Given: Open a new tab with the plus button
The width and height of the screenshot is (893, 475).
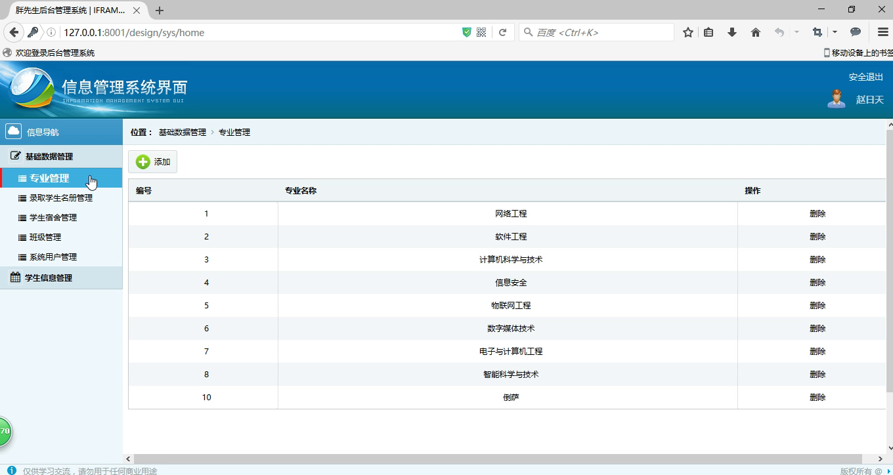Looking at the screenshot, I should click(x=160, y=10).
